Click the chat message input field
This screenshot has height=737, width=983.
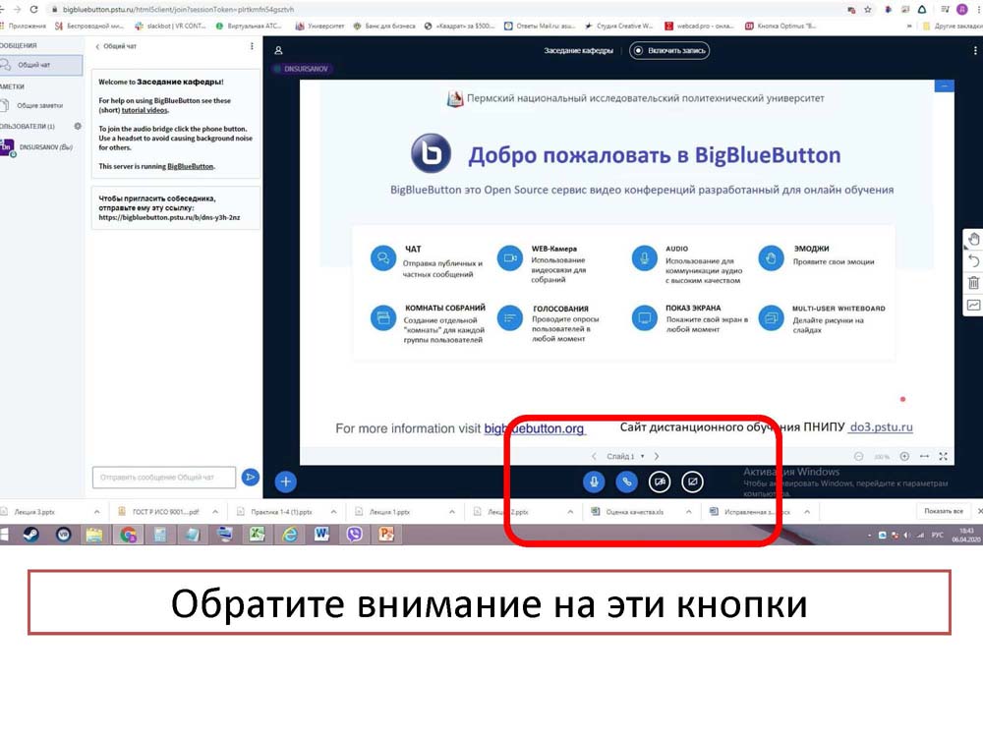point(163,478)
